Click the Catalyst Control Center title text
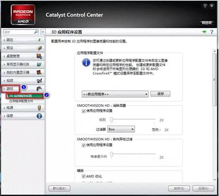219x196 pixels. tap(75, 15)
